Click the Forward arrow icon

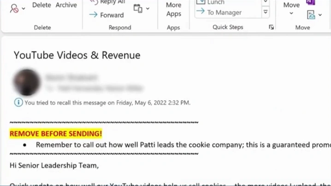point(93,15)
